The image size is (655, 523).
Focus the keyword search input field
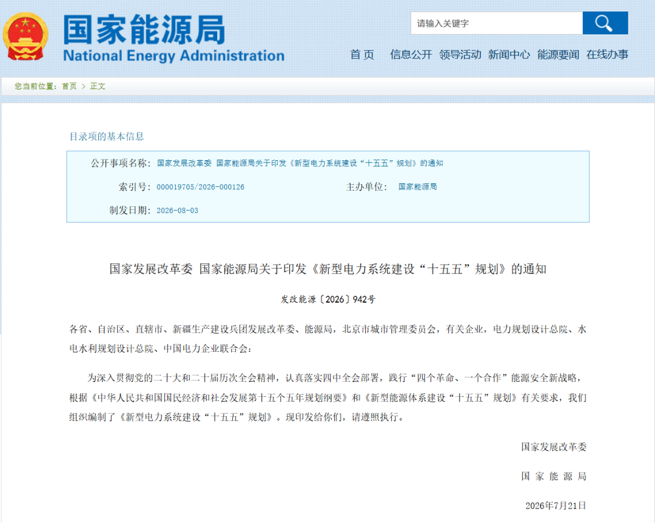[x=497, y=23]
